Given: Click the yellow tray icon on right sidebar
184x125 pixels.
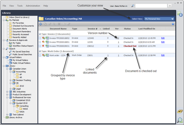Looking at the screenshot, I should point(180,111).
